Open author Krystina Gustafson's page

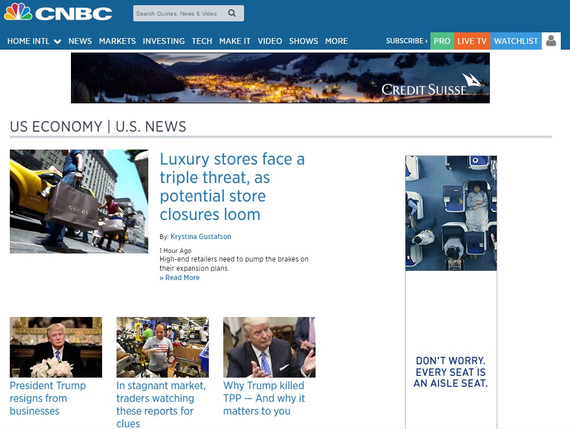[x=201, y=237]
